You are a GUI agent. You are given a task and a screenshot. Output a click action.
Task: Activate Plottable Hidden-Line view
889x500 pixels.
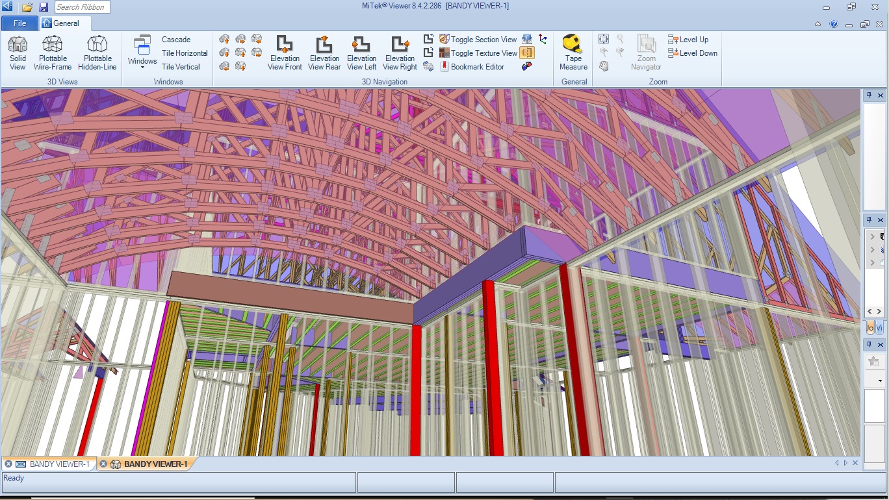(x=97, y=53)
